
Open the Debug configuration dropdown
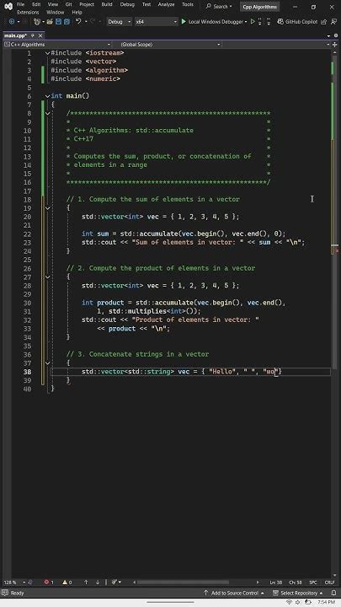(119, 22)
